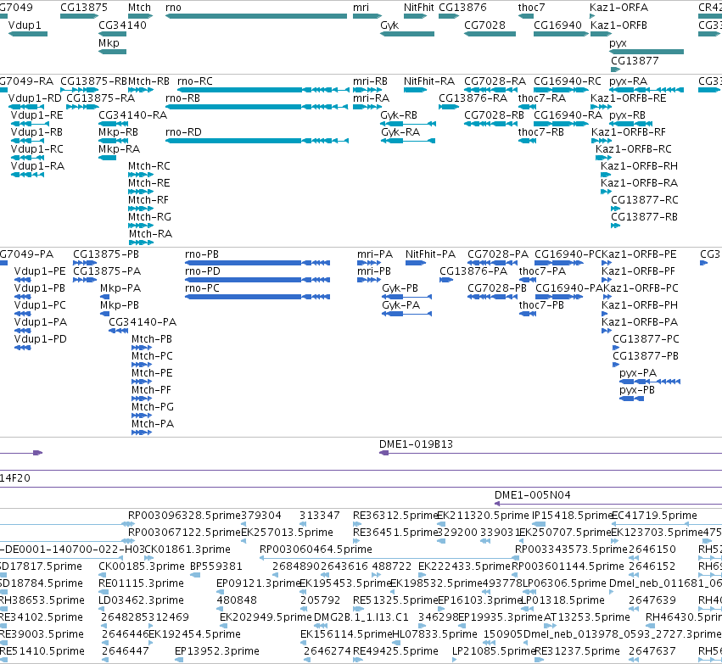Open the Kaz1-ORFB-RH transcript label
Screen dimensions: 722x664
tap(639, 166)
